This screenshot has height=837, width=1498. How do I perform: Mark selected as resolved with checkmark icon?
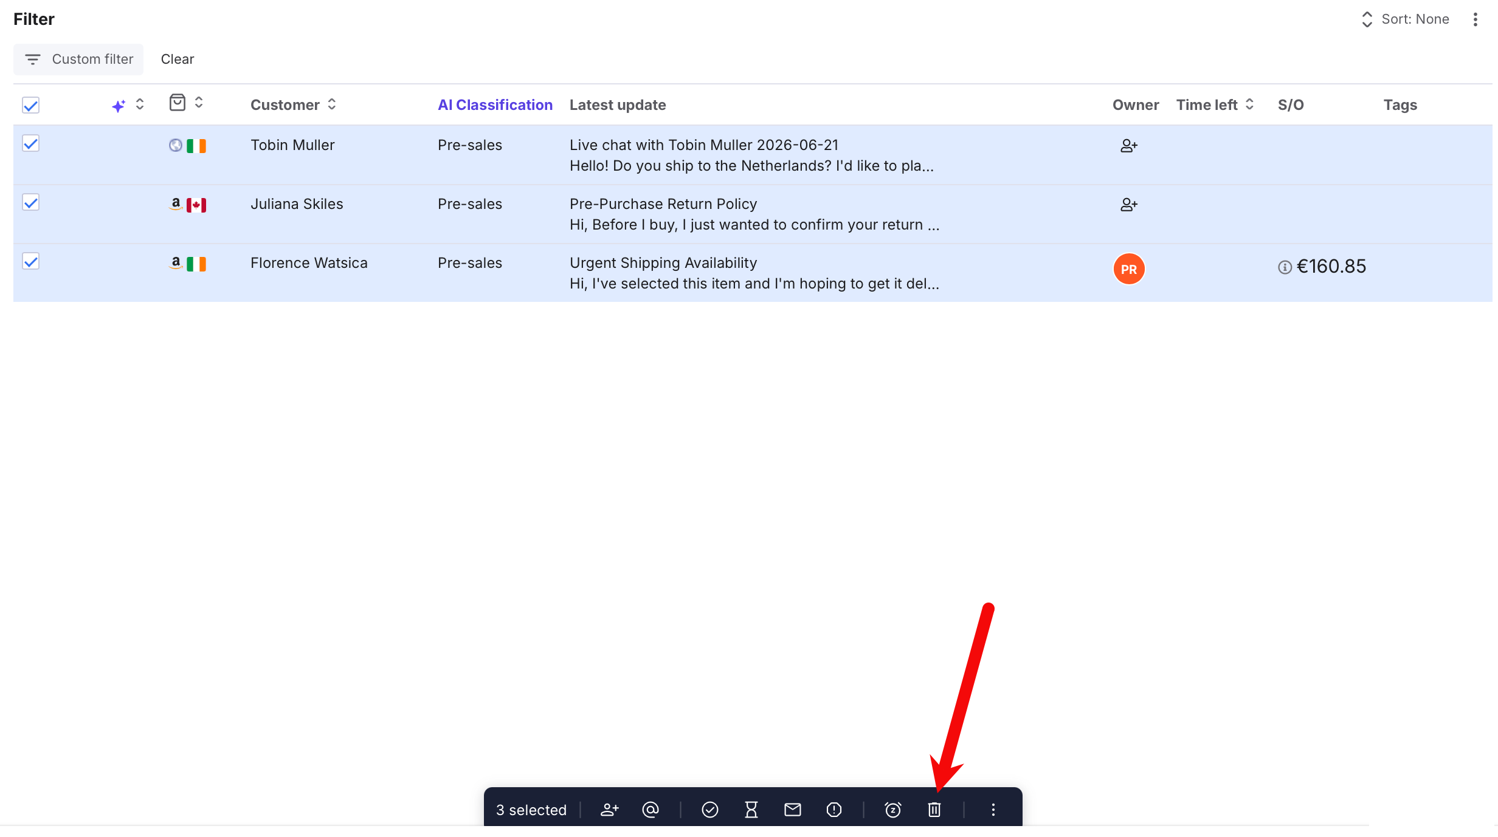[x=710, y=810]
